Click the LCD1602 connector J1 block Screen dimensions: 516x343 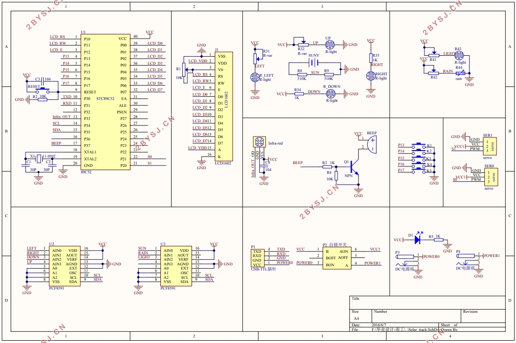click(x=224, y=106)
